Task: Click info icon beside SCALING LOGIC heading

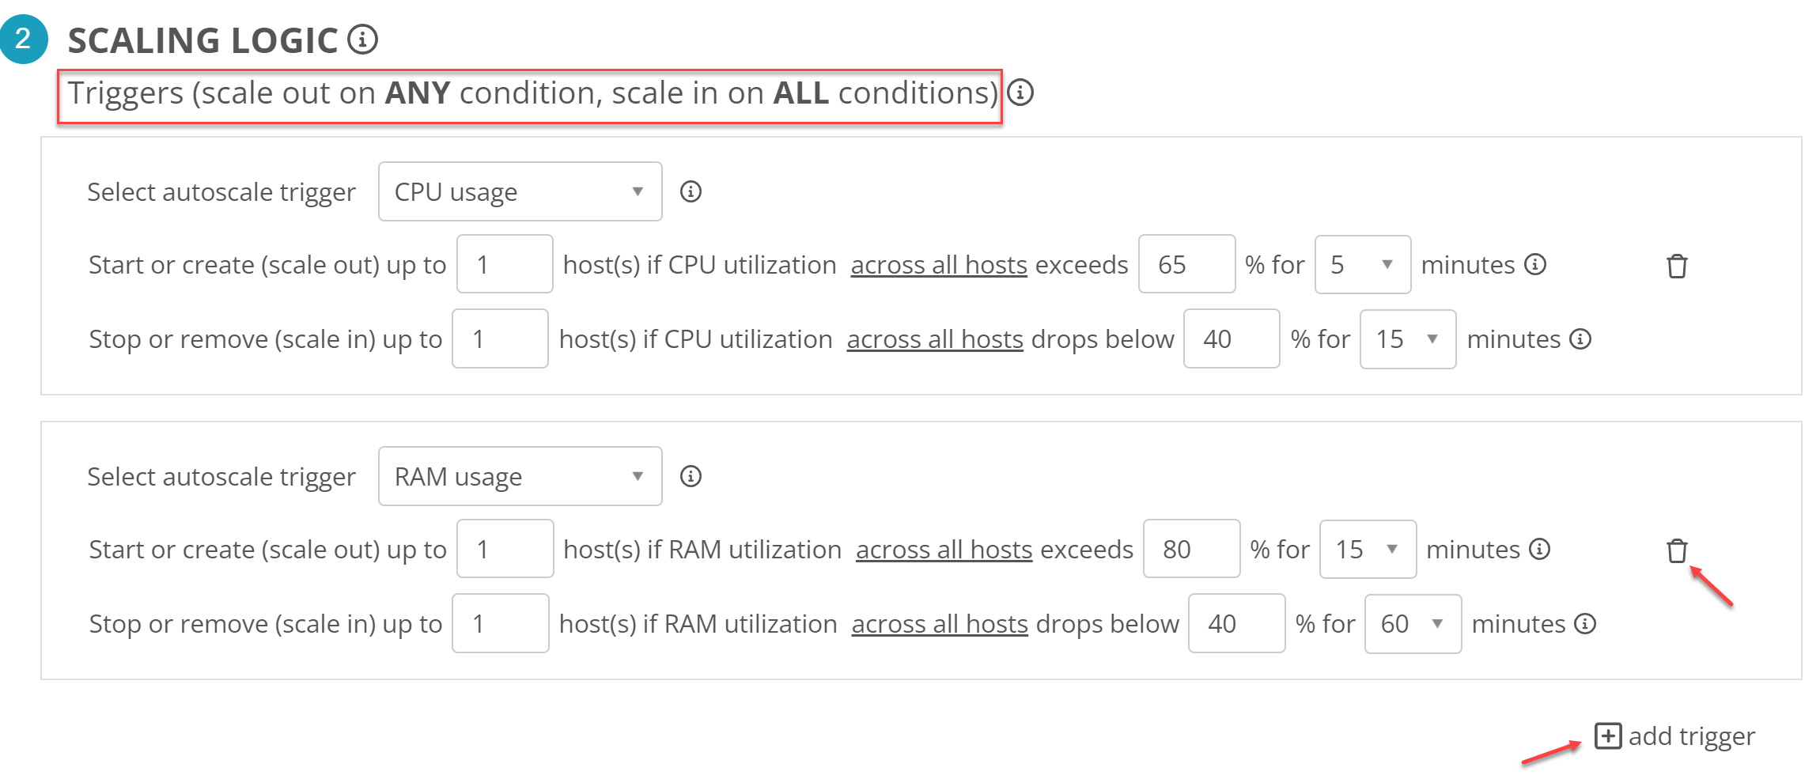Action: pyautogui.click(x=363, y=39)
